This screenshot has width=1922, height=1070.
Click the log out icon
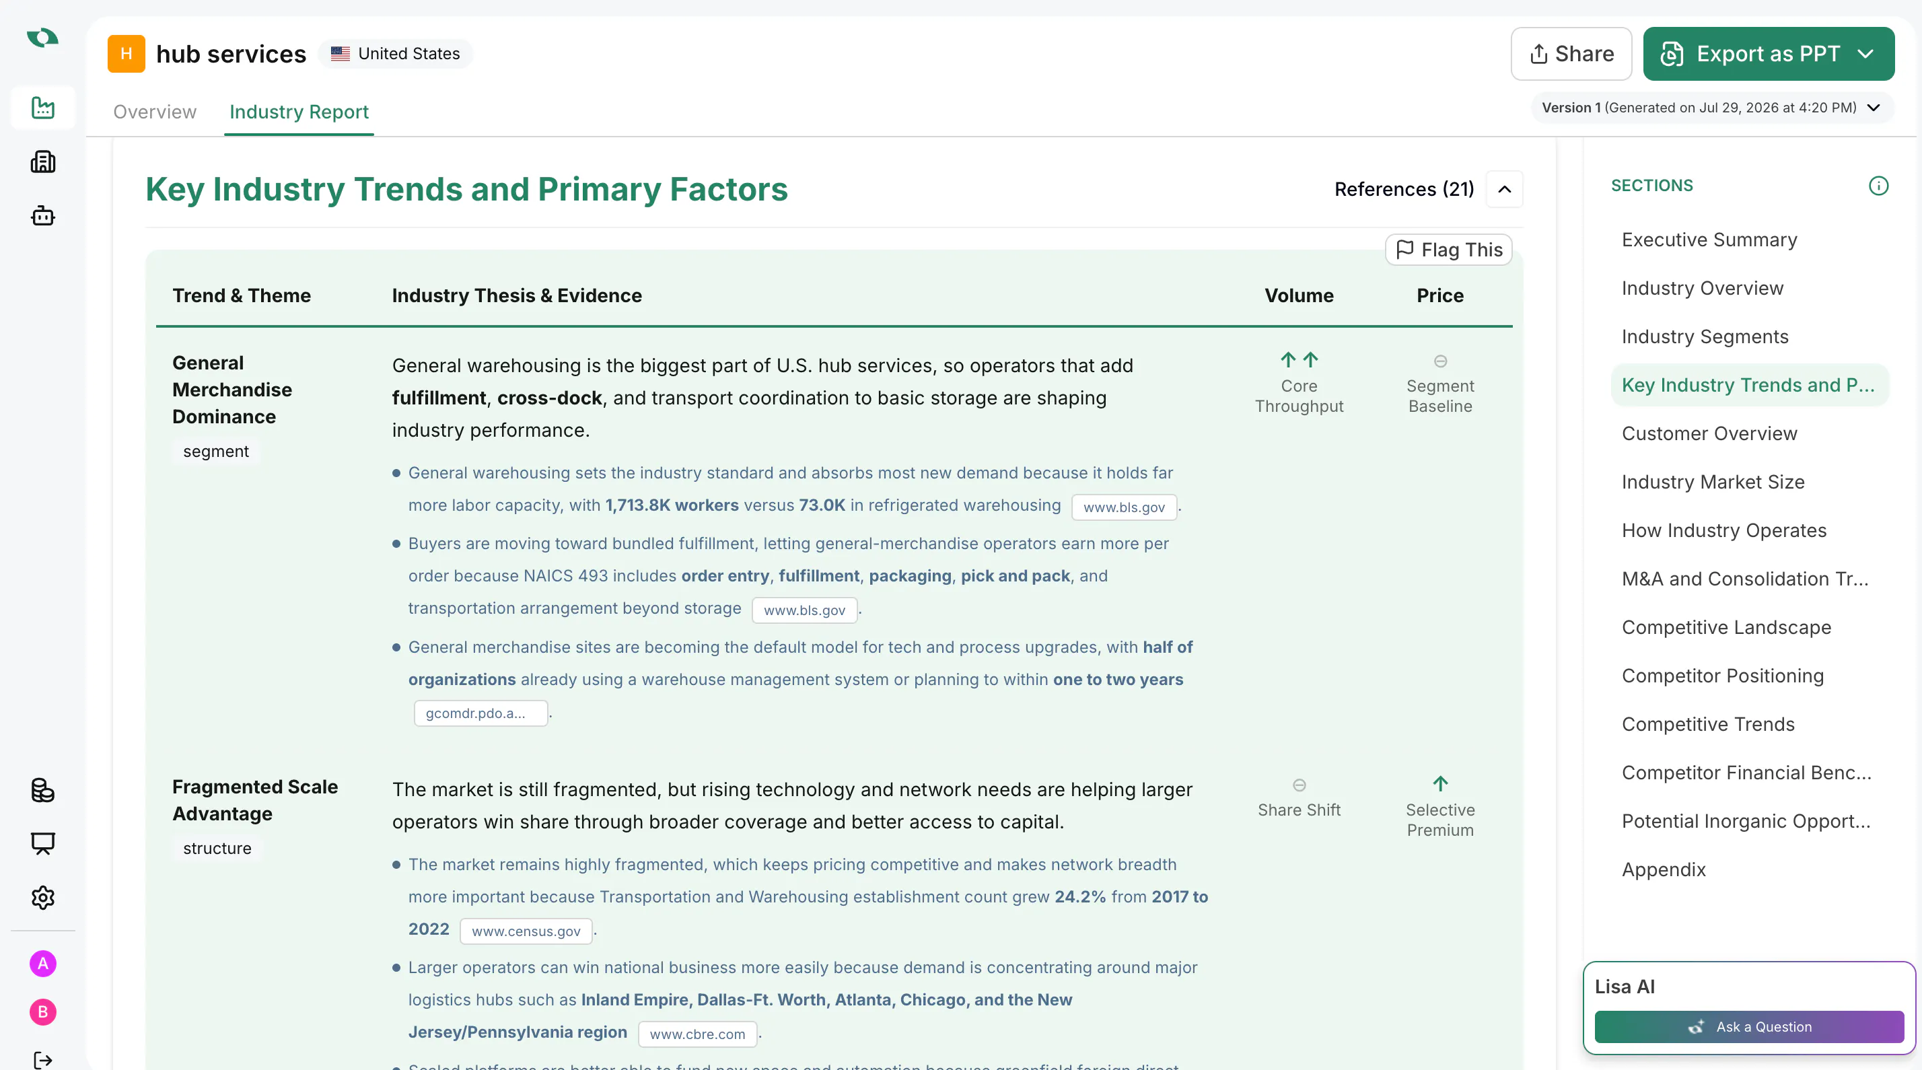(42, 1059)
